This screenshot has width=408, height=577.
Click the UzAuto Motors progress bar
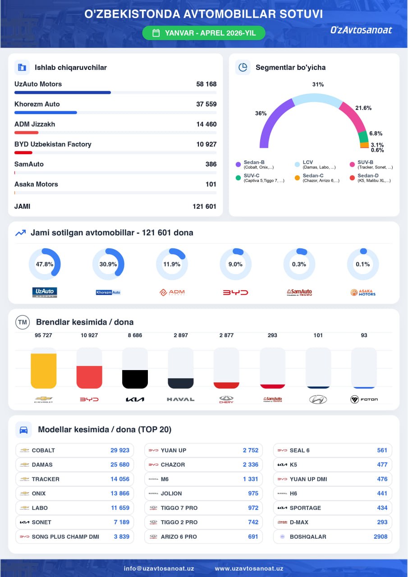click(115, 92)
